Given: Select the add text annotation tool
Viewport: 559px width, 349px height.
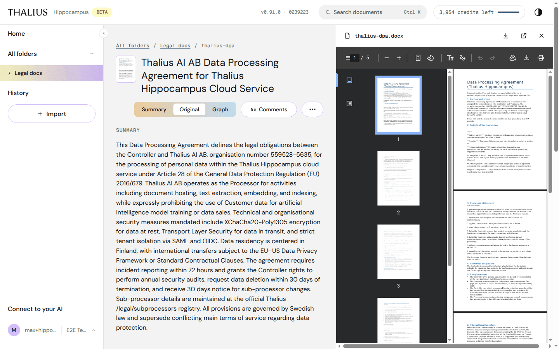Looking at the screenshot, I should click(450, 58).
